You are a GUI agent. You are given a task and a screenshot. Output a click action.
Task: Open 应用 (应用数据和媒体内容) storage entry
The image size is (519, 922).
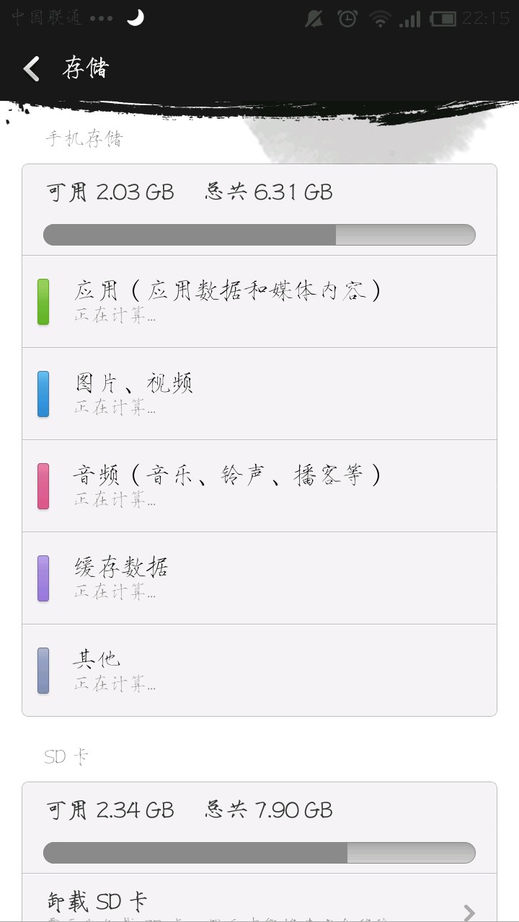pyautogui.click(x=259, y=301)
